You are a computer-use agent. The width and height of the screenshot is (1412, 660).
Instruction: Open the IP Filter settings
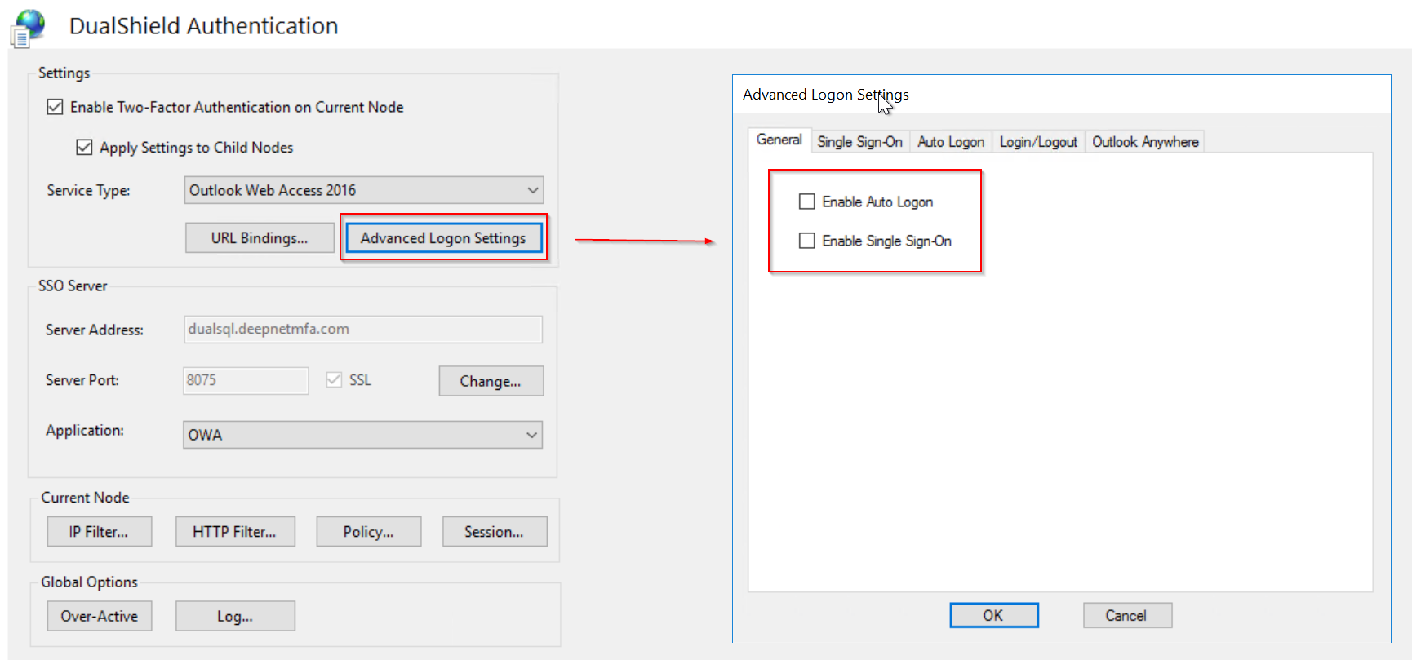coord(99,532)
